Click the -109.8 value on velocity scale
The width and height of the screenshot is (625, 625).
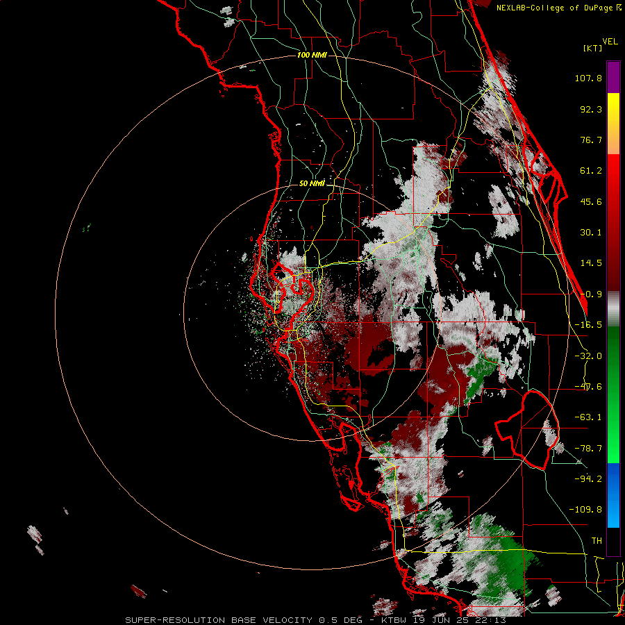tap(585, 510)
